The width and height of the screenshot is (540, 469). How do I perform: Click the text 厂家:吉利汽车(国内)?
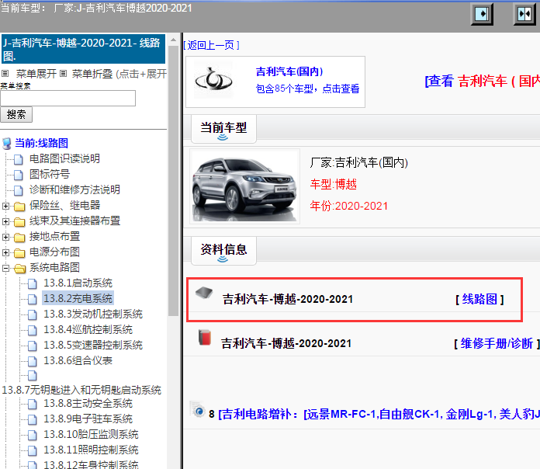[359, 162]
